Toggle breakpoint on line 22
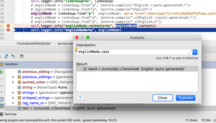The width and height of the screenshot is (216, 123). (x=8, y=30)
